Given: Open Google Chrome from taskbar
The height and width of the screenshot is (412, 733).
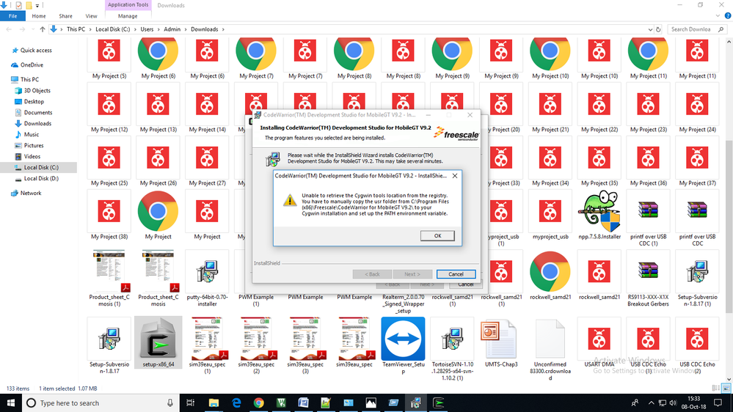Looking at the screenshot, I should click(258, 402).
